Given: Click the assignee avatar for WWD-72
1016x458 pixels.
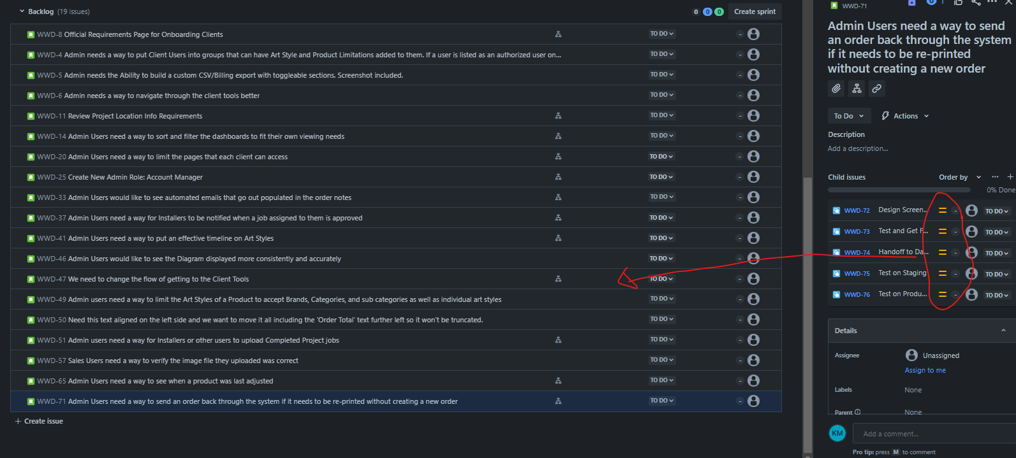Looking at the screenshot, I should tap(971, 210).
